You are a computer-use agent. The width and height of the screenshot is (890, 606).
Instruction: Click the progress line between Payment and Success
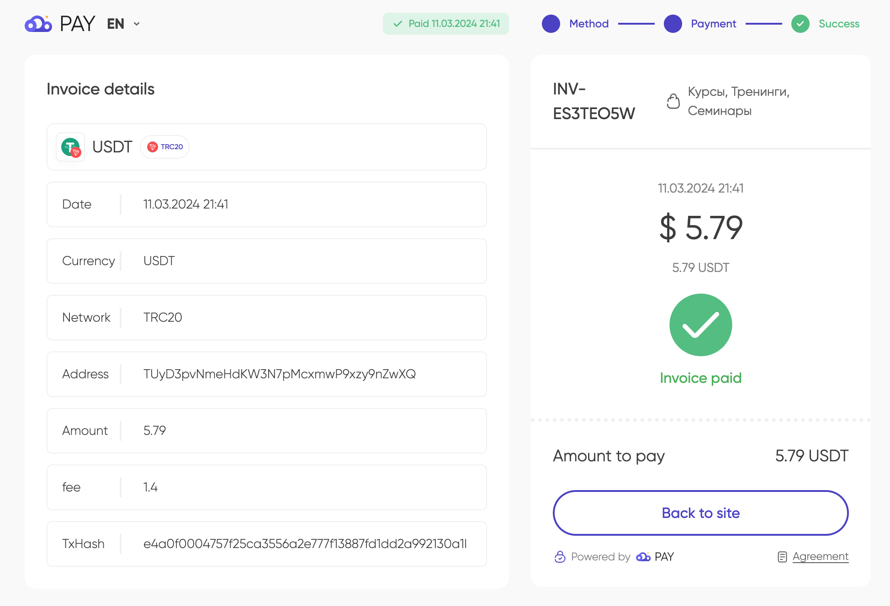763,24
